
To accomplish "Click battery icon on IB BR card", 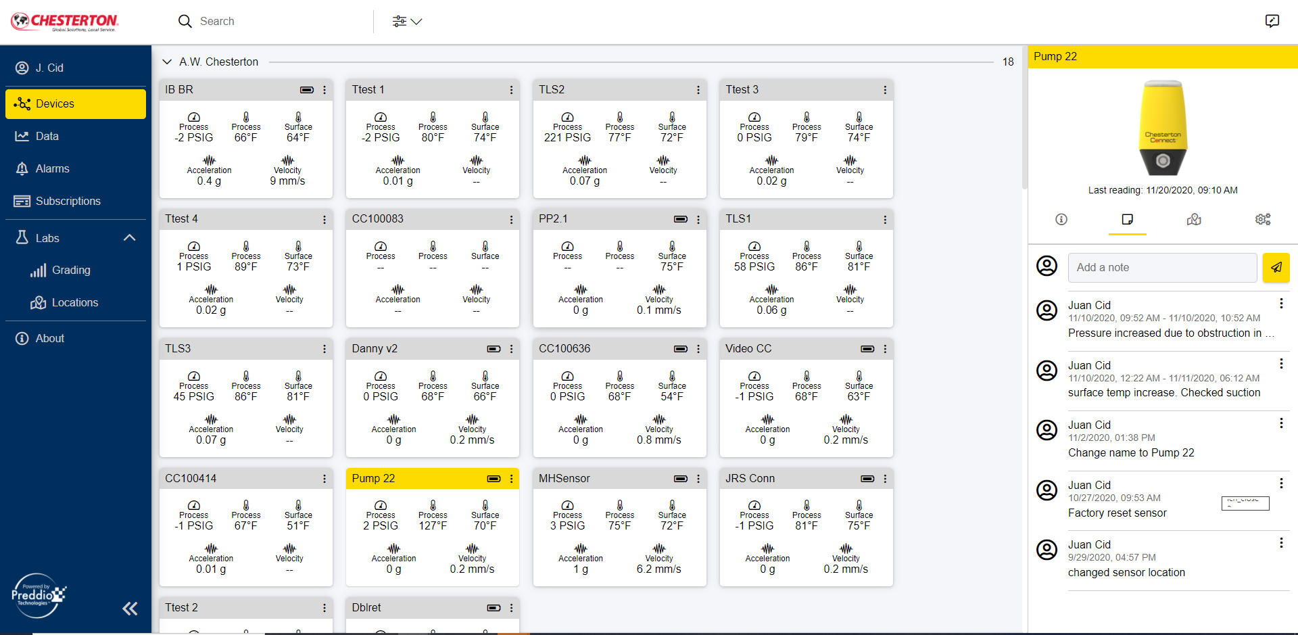I will 307,90.
